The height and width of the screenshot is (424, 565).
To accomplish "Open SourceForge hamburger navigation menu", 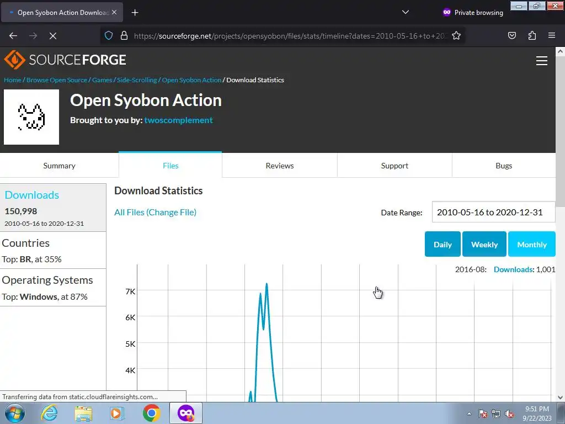I will click(542, 61).
